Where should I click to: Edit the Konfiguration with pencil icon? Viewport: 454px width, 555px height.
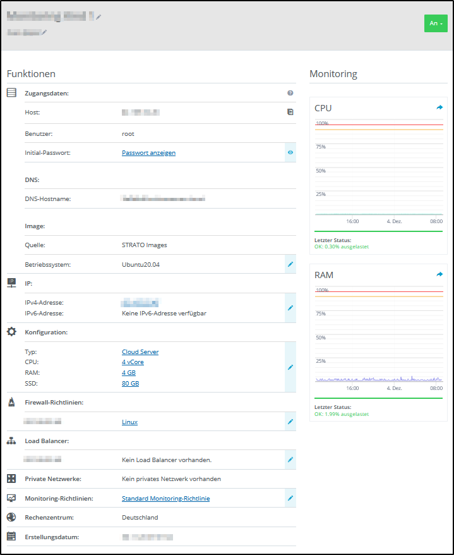[290, 367]
